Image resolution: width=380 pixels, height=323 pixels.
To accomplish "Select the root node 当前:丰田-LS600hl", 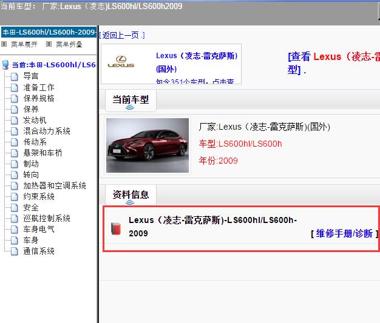I will pyautogui.click(x=53, y=65).
